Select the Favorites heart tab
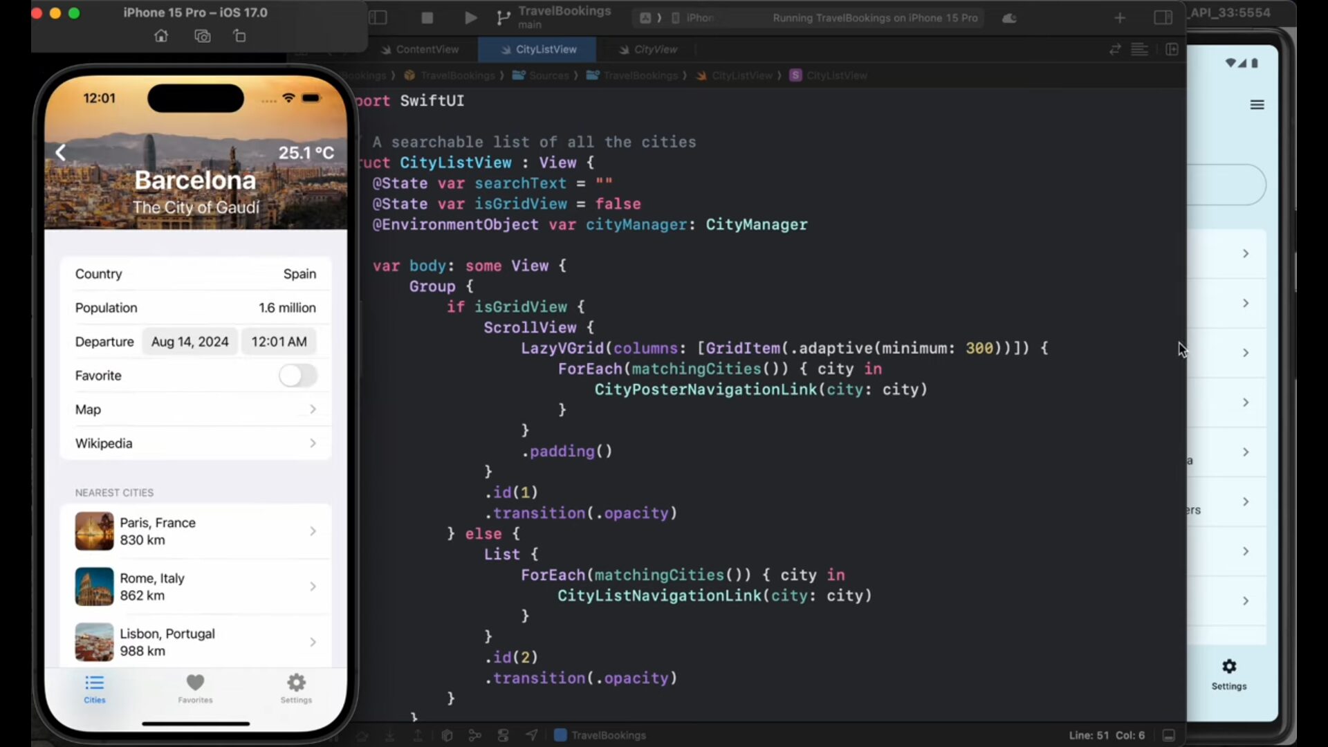Image resolution: width=1328 pixels, height=747 pixels. pos(196,689)
